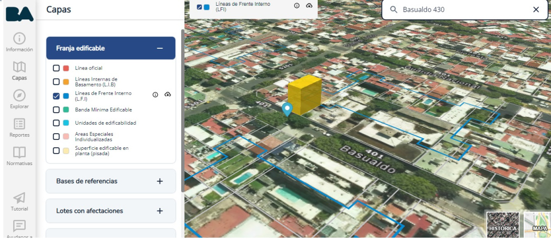The width and height of the screenshot is (551, 241).
Task: Select the Capas sidebar tab
Action: [19, 71]
